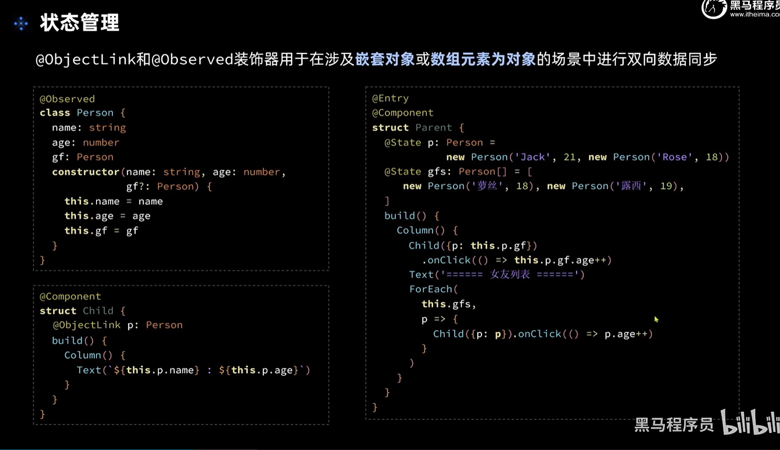
Task: Click the blue dots icon beside 状态管理
Action: tap(21, 23)
